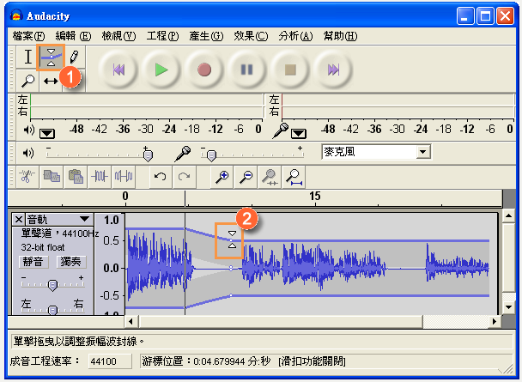This screenshot has width=522, height=382.
Task: Click the track gain slider handle
Action: tap(52, 285)
